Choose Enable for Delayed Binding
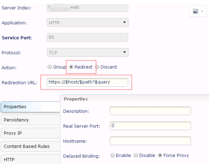 coord(112,155)
